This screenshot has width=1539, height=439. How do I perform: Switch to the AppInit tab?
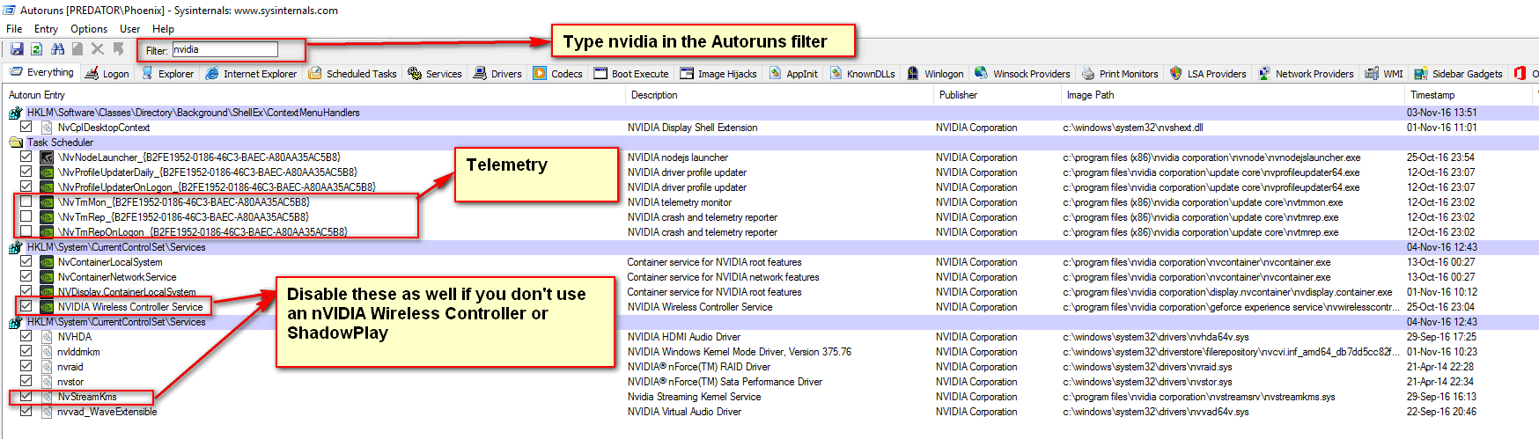[x=793, y=74]
